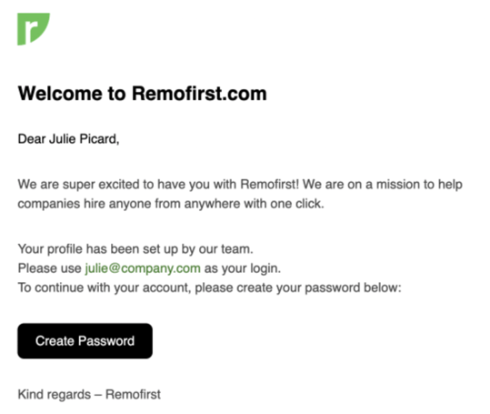Open the julie@company.com email link

point(143,268)
